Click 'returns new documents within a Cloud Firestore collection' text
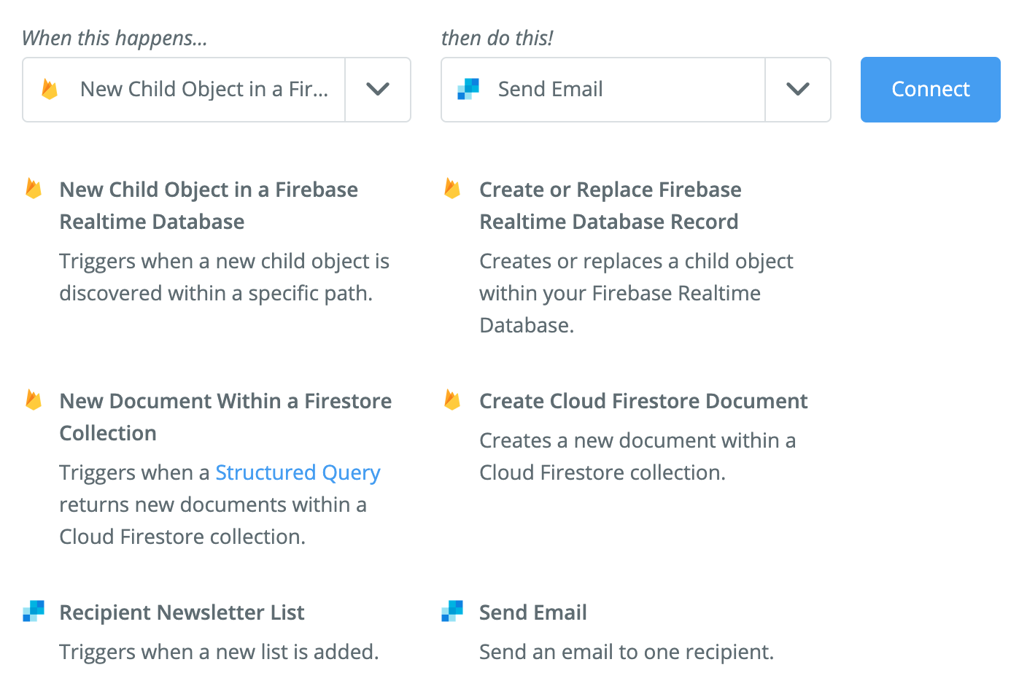The width and height of the screenshot is (1027, 697). coord(213,521)
